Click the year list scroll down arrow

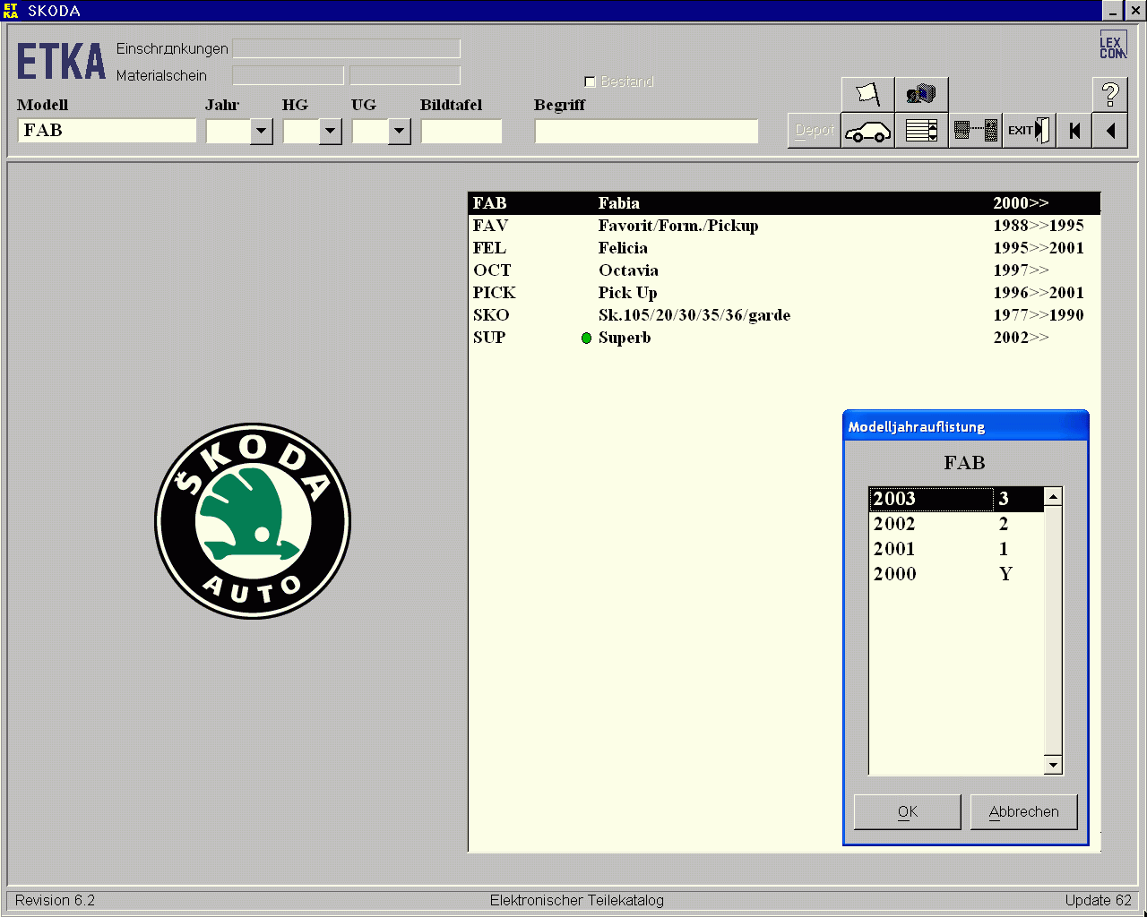coord(1054,765)
